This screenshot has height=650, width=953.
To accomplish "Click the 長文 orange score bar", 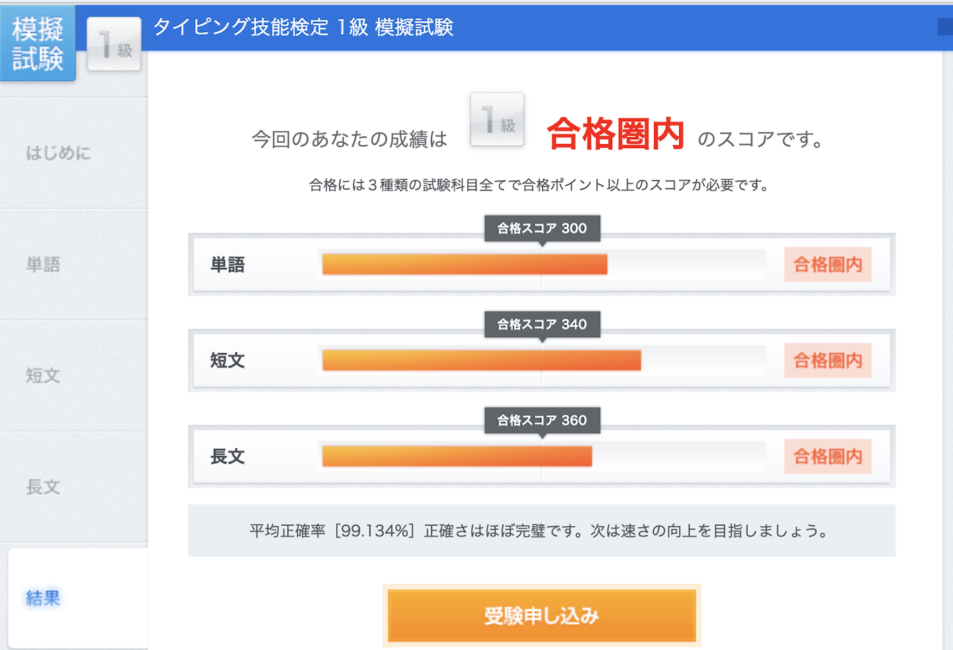I will pos(457,456).
